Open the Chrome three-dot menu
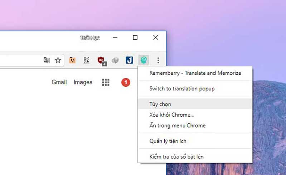286x175 pixels. coord(158,60)
